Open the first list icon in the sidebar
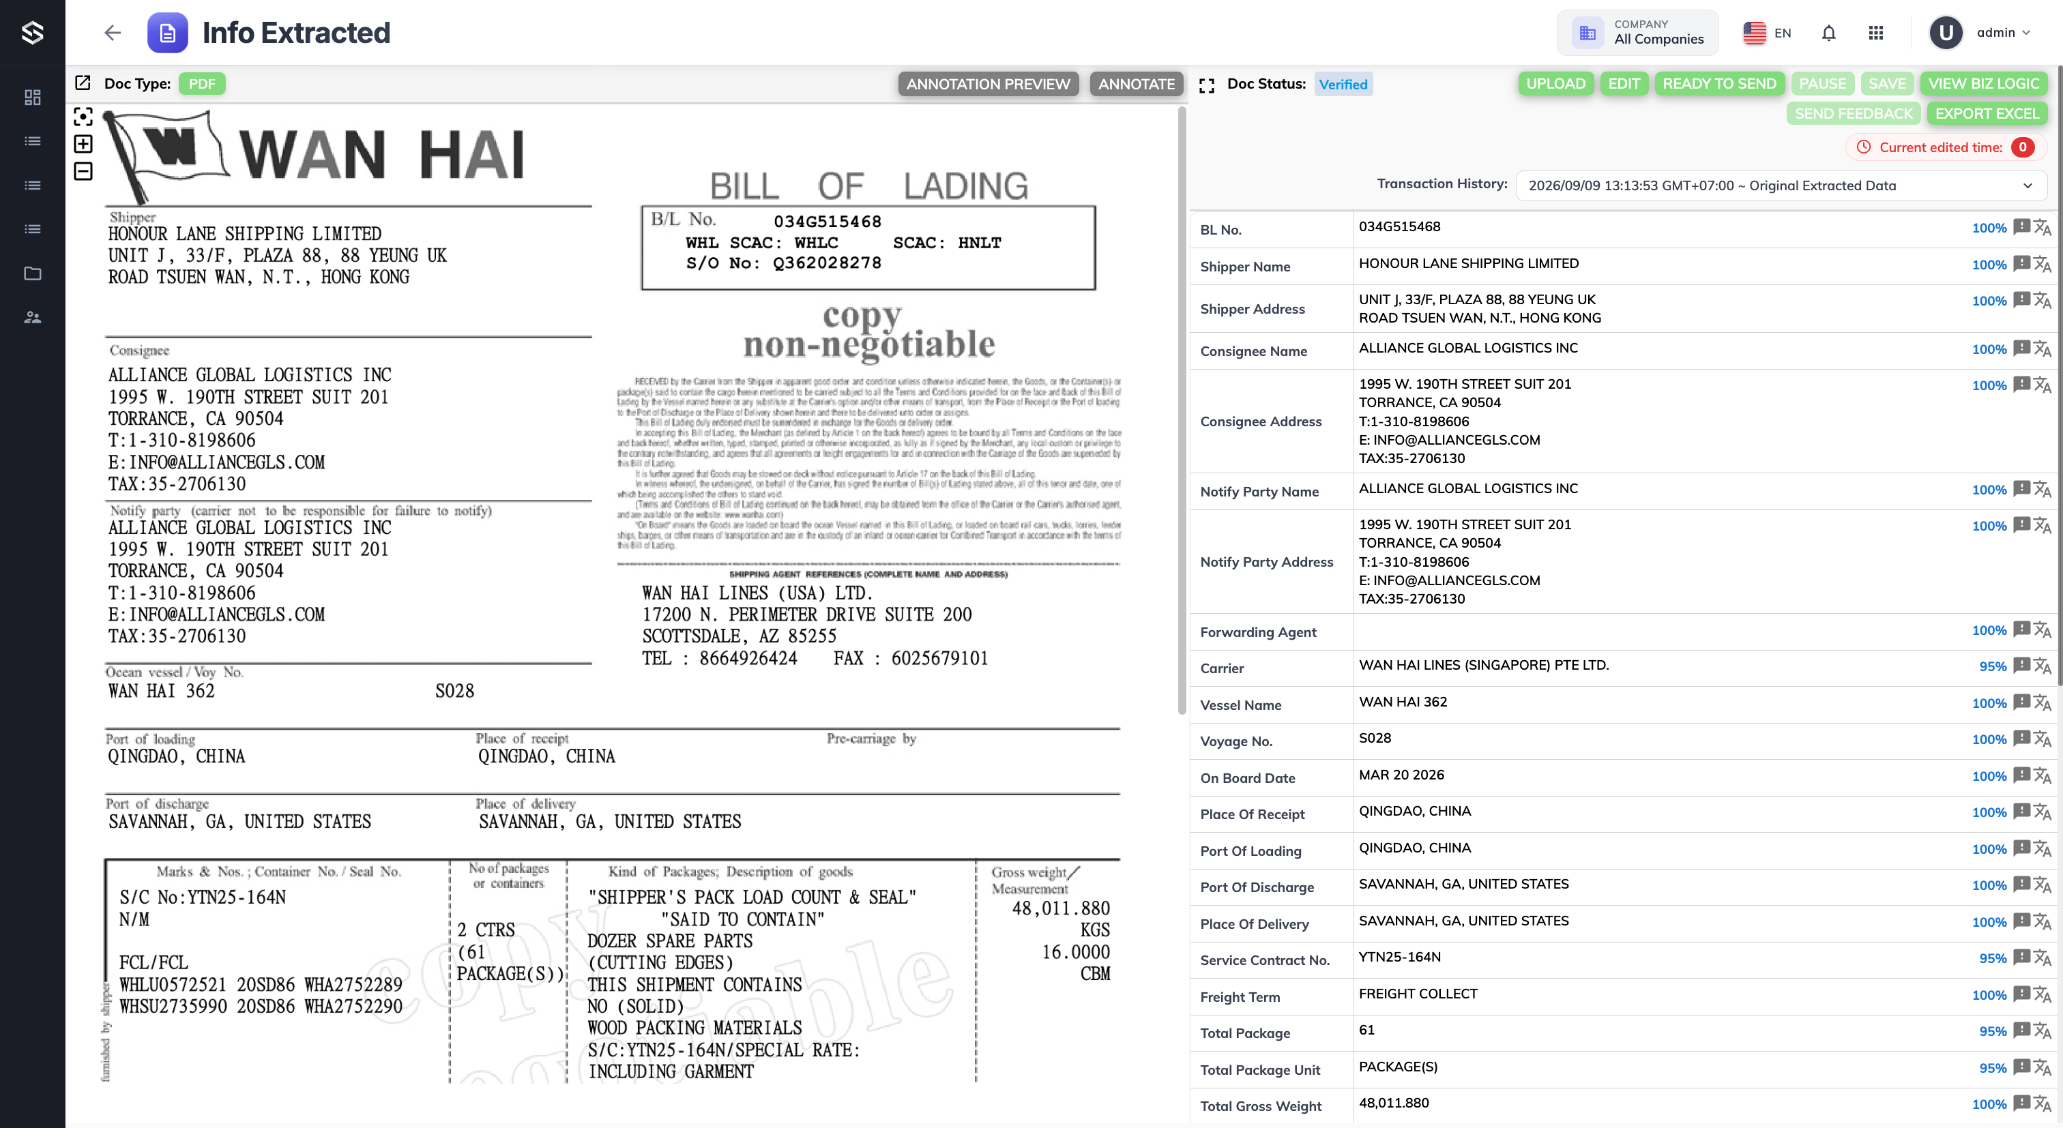The height and width of the screenshot is (1128, 2063). [x=32, y=141]
